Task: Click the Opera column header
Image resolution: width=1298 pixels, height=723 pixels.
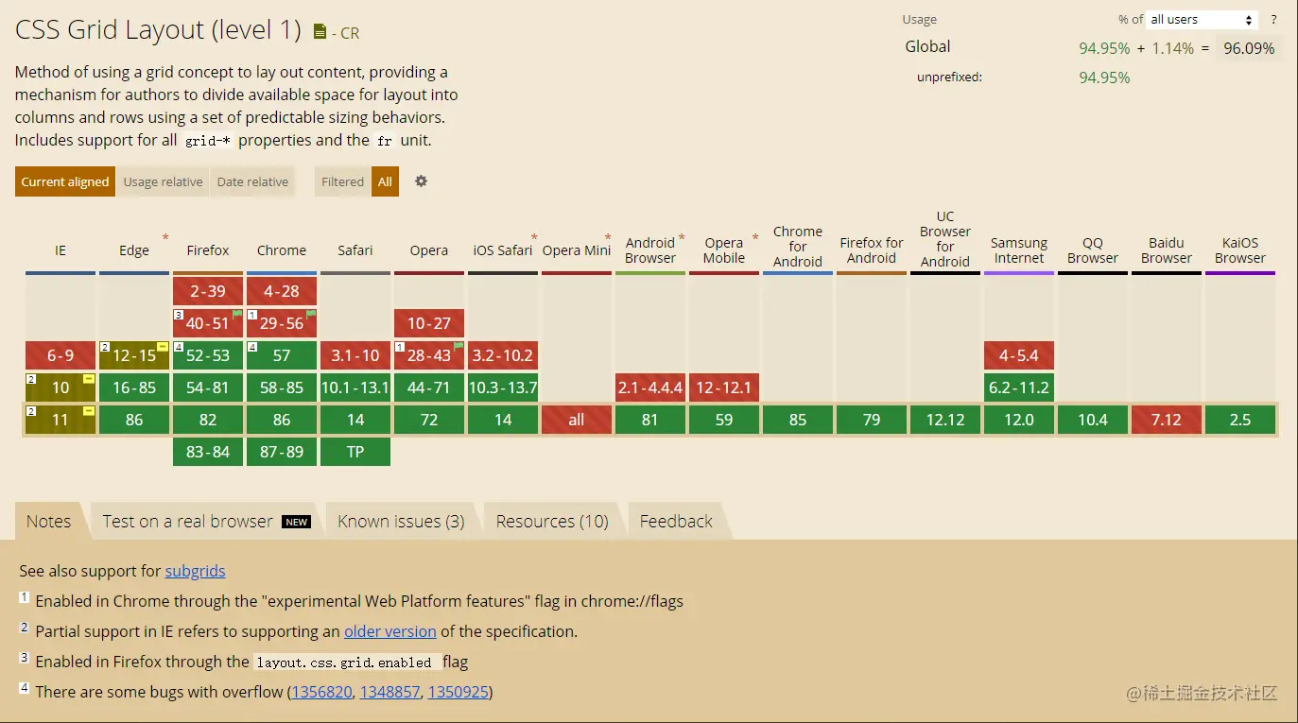Action: click(x=429, y=250)
